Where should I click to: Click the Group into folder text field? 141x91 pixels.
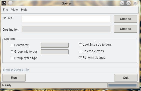pyautogui.click(x=55, y=52)
